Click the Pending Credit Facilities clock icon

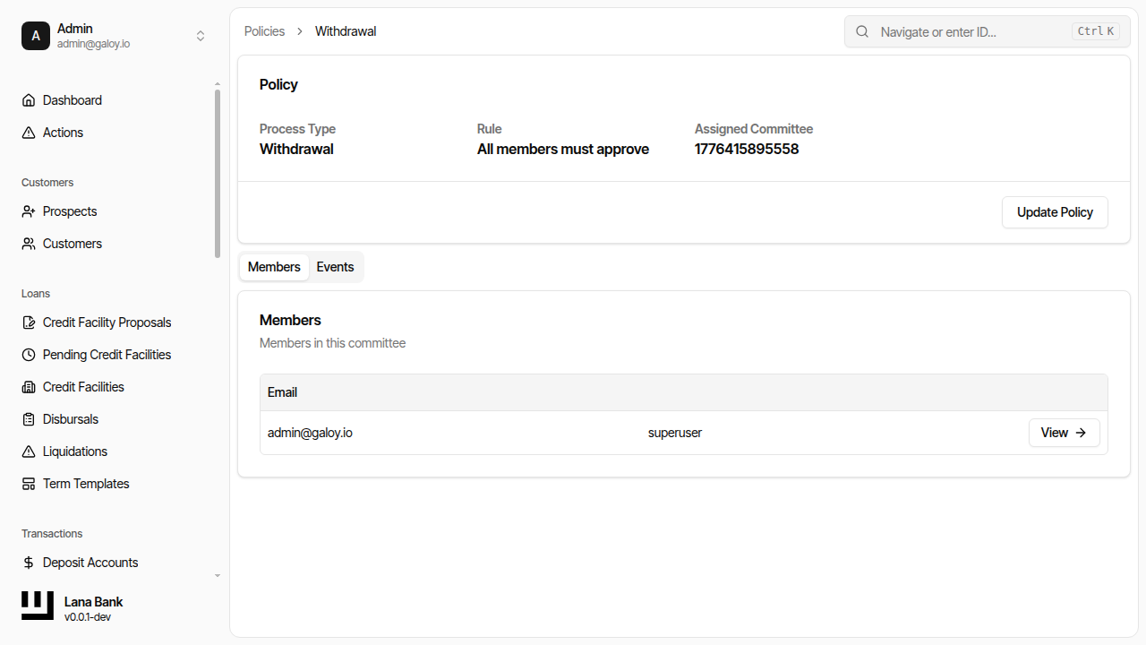tap(29, 355)
